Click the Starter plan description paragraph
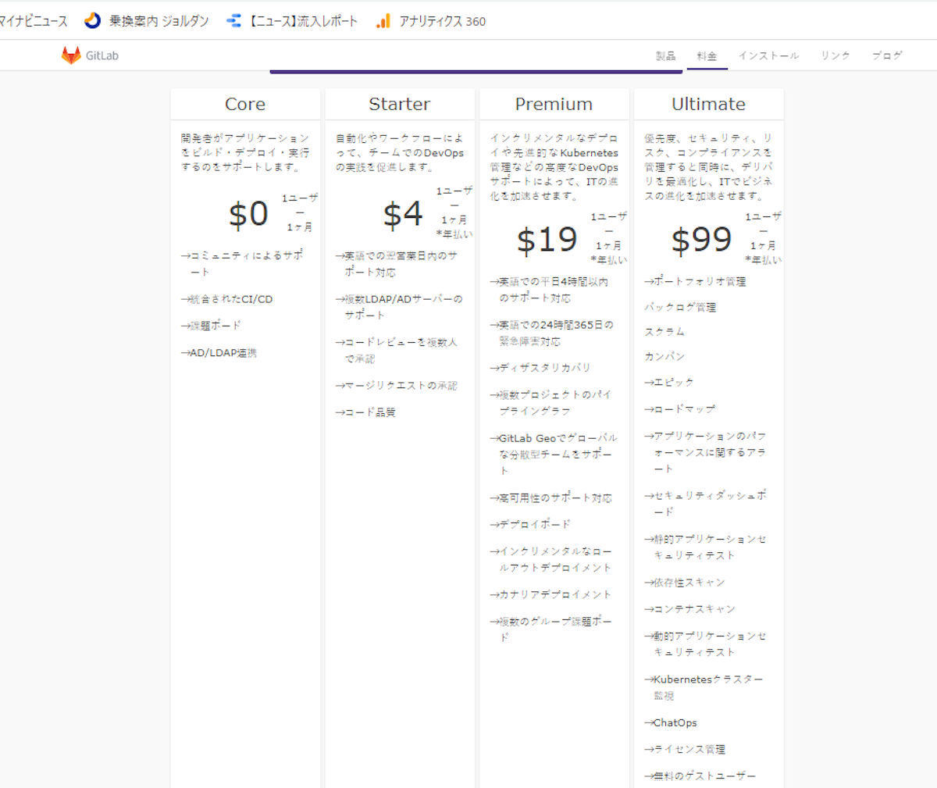Image resolution: width=937 pixels, height=788 pixels. click(x=400, y=152)
